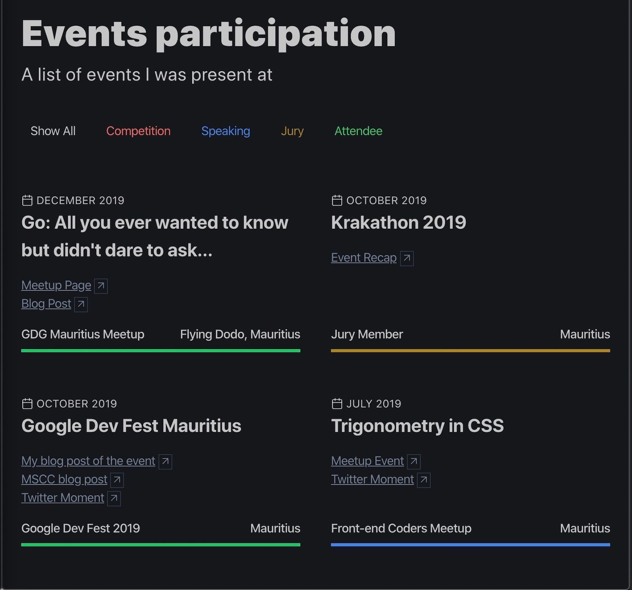Filter events by Competition
Image resolution: width=632 pixels, height=590 pixels.
click(138, 131)
